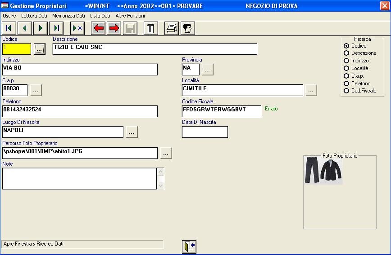Screen dimensions: 391x255
Task: Browse file button next to Percorso Foto
Action: pyautogui.click(x=166, y=153)
